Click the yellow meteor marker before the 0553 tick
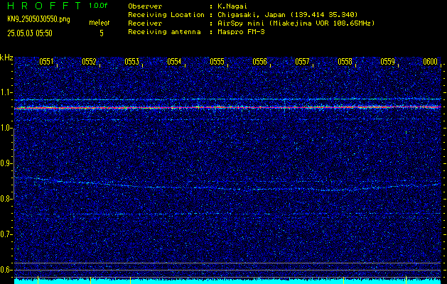The height and width of the screenshot is (284, 447). 130,280
